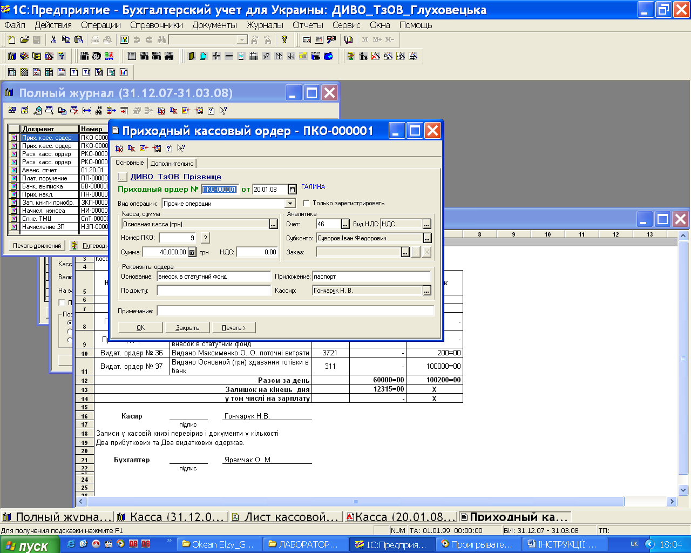Open the calculator button beside Сумма field

[x=192, y=252]
